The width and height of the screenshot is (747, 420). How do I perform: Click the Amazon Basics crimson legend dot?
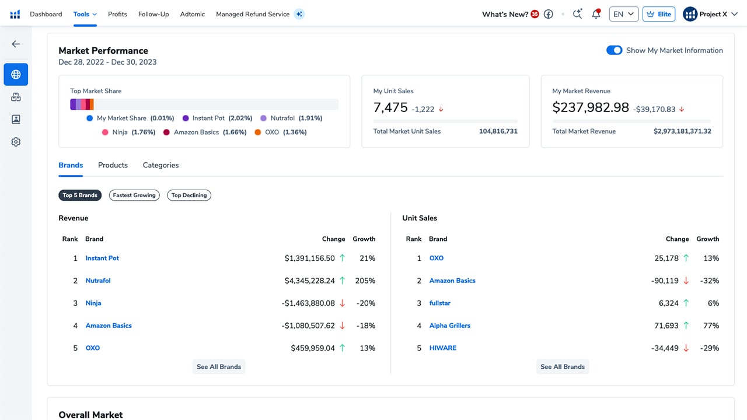(x=167, y=132)
